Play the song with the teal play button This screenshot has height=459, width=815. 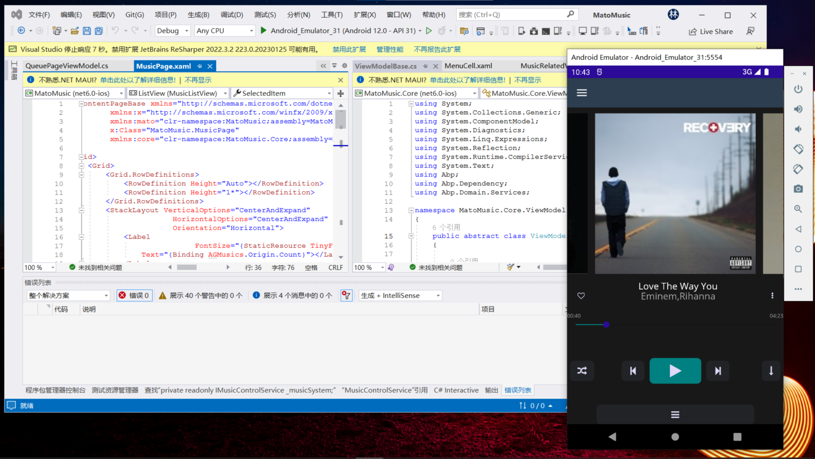click(675, 371)
